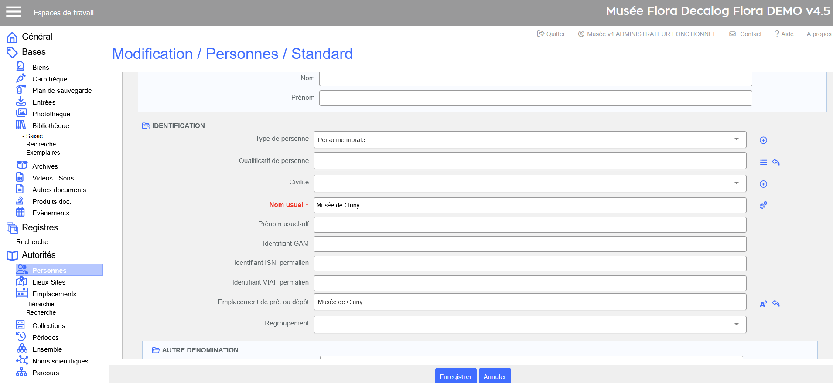This screenshot has width=833, height=383.
Task: Open Lieux-Sites in the sidebar
Action: pos(48,282)
